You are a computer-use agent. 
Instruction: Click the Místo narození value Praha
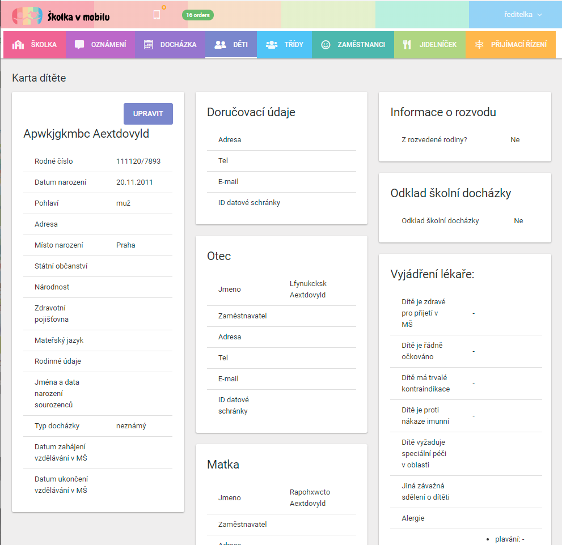(126, 245)
